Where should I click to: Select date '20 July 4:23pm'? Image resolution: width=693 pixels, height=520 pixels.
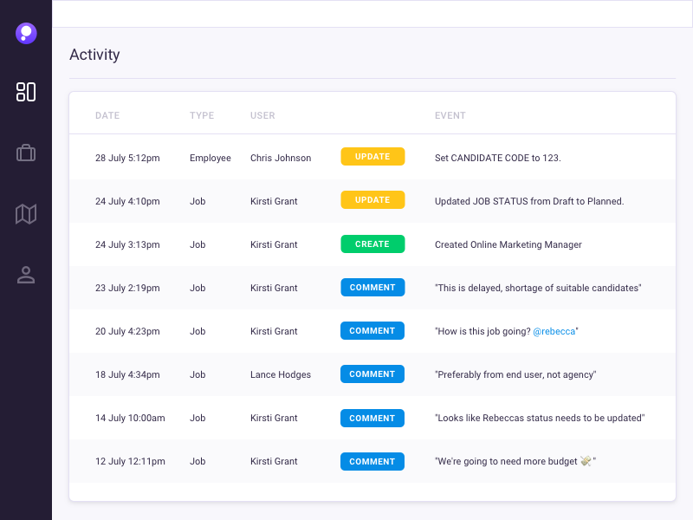127,331
